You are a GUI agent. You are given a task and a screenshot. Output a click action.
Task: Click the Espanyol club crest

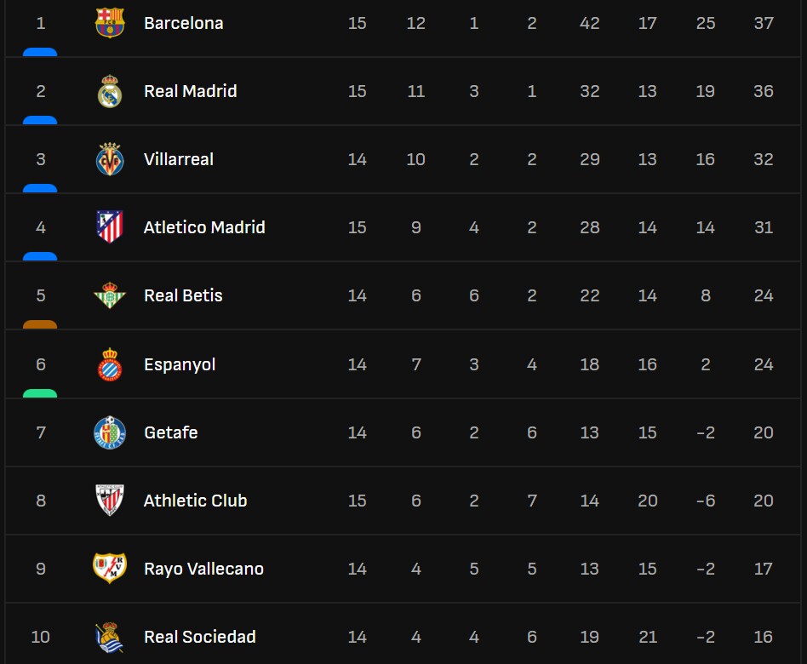click(x=110, y=364)
